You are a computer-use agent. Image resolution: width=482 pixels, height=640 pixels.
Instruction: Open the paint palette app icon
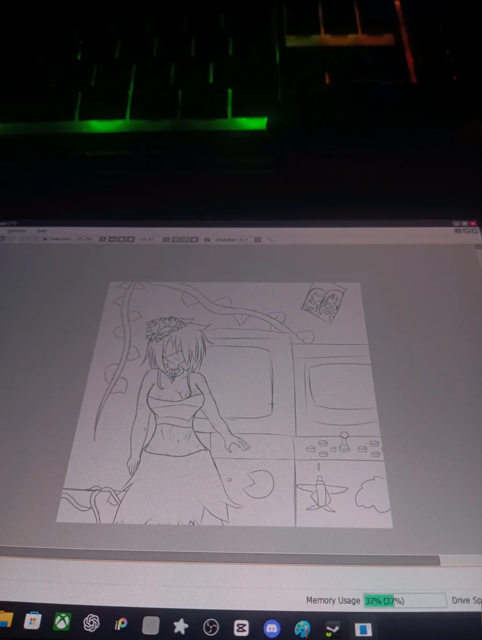click(x=302, y=629)
